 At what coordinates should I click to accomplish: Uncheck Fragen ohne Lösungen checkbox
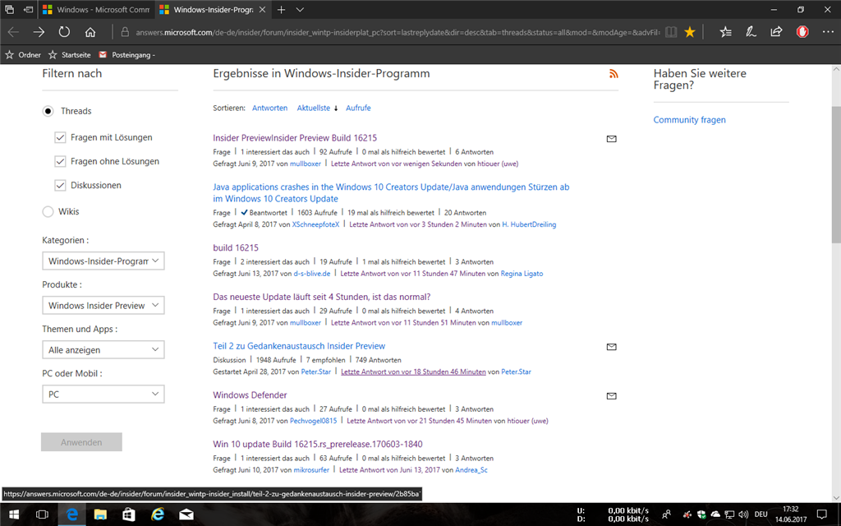(60, 161)
